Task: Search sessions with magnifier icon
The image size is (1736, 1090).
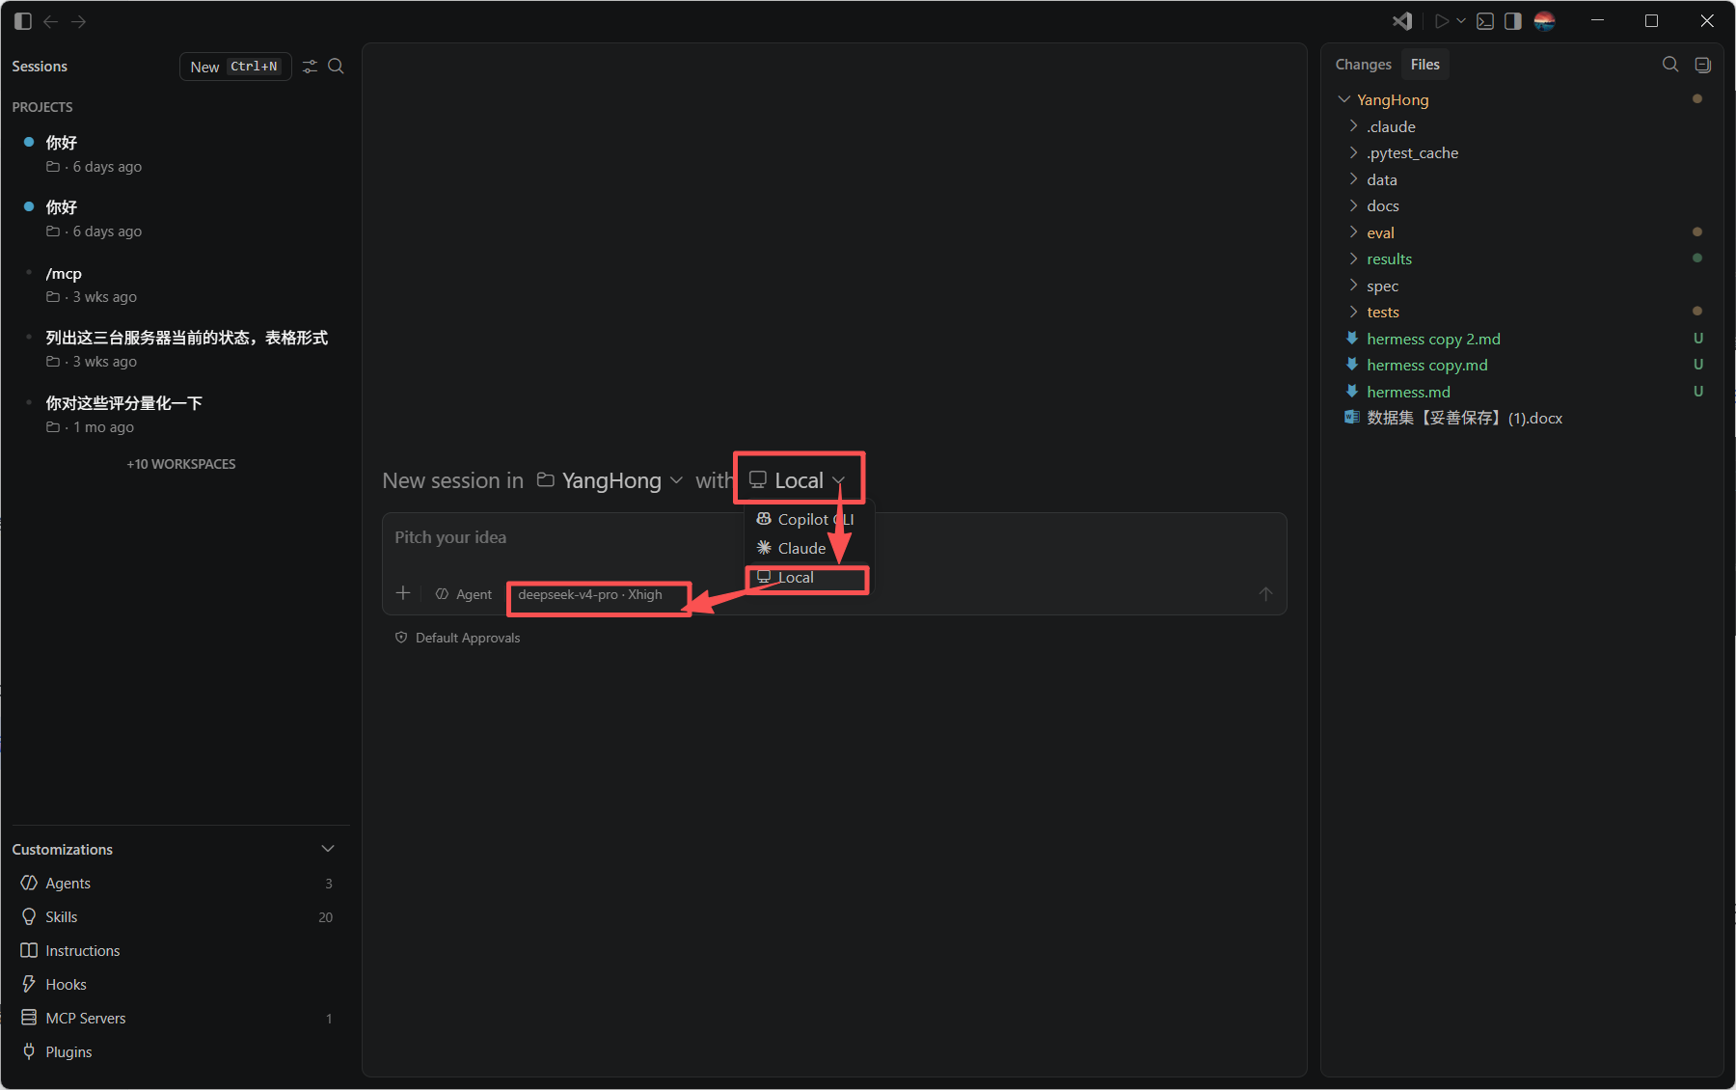Action: (x=336, y=67)
